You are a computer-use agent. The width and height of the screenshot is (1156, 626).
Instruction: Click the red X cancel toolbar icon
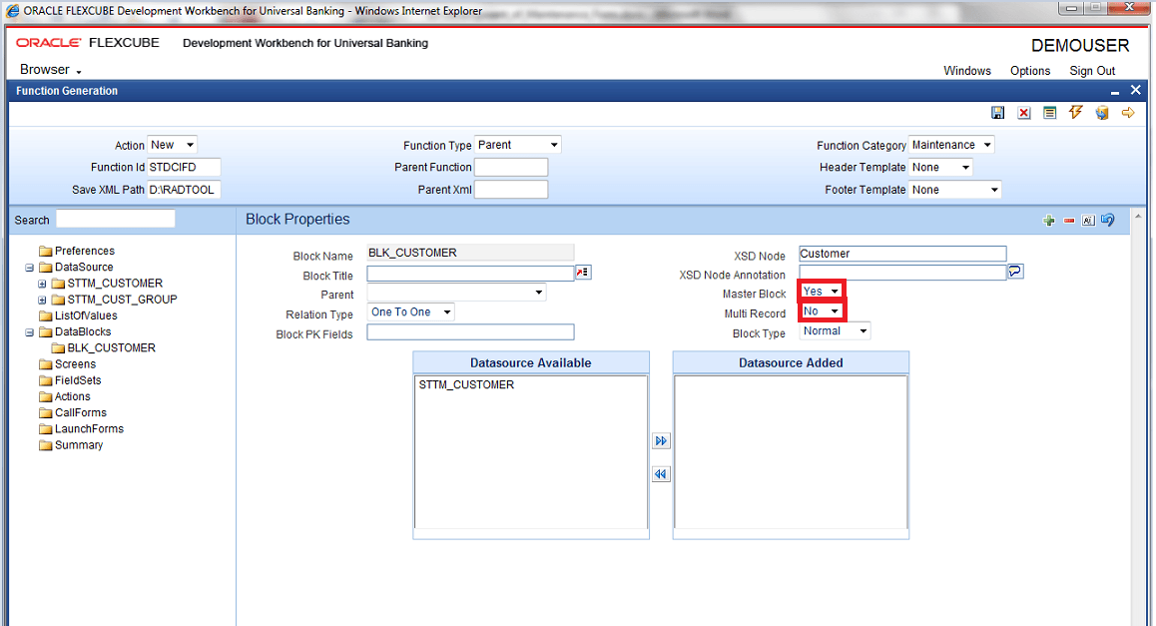click(1024, 112)
